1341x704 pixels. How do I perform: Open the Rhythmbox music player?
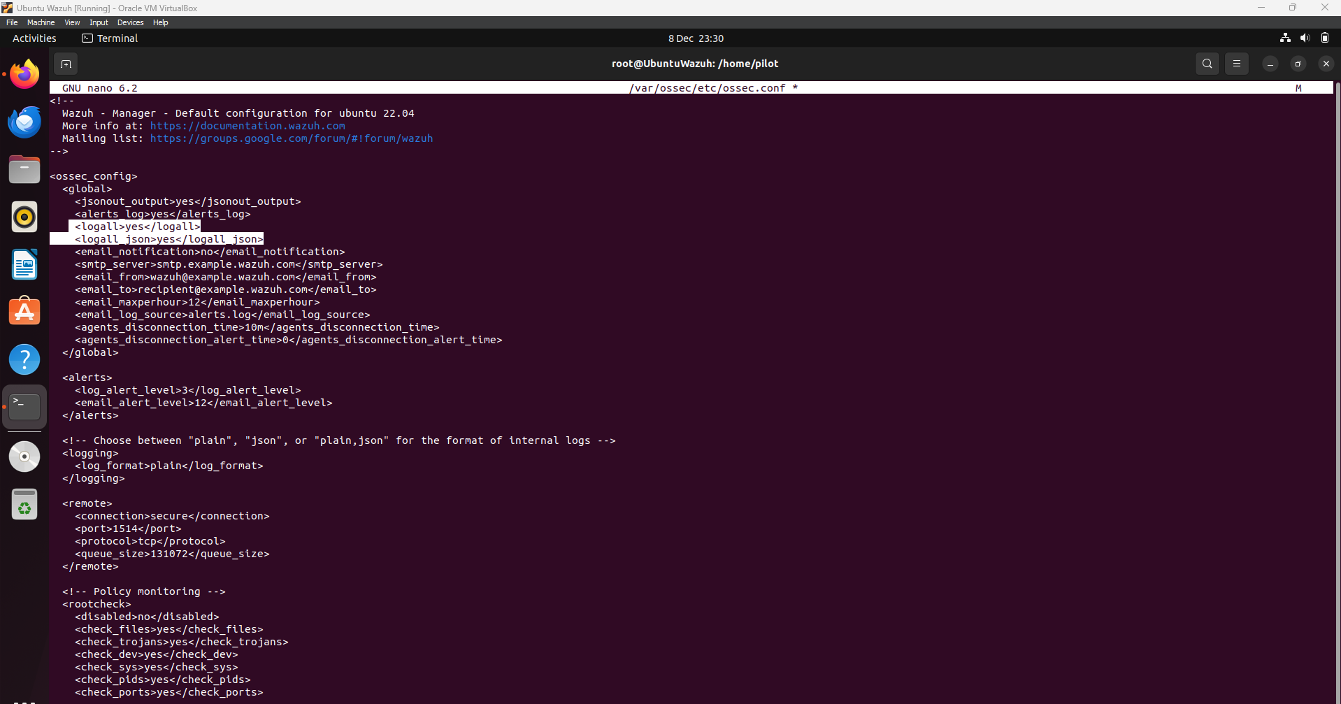24,217
